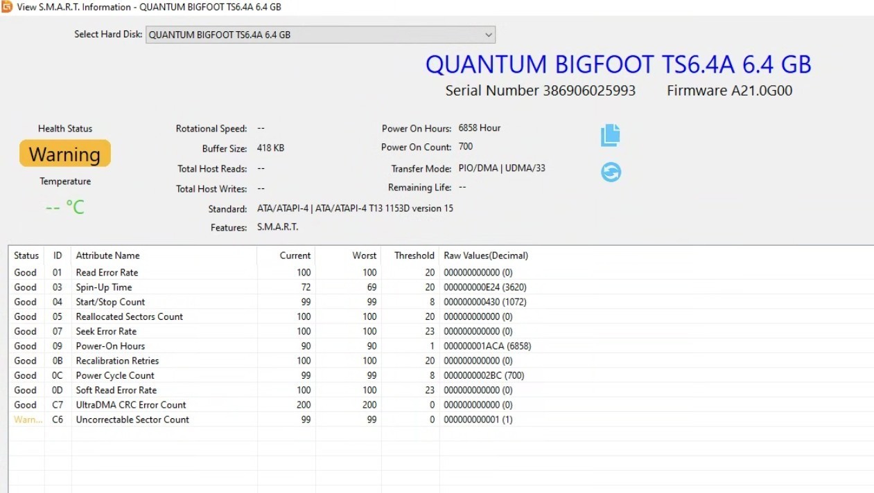Click Current value 72 for Spin-Up Time
874x493 pixels.
tap(306, 287)
